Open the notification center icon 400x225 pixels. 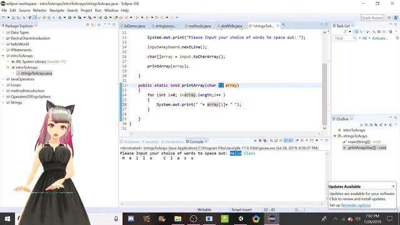pyautogui.click(x=389, y=219)
